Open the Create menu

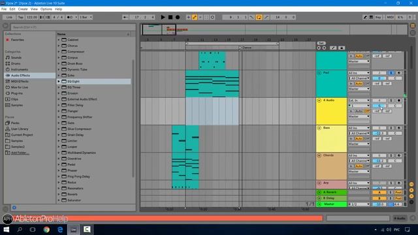[23, 9]
